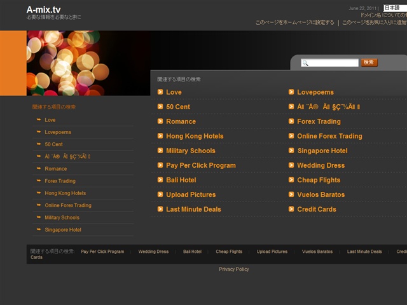407x305 pixels.
Task: Click the arrow icon next to Hong Kong Hotels
Action: (160, 135)
